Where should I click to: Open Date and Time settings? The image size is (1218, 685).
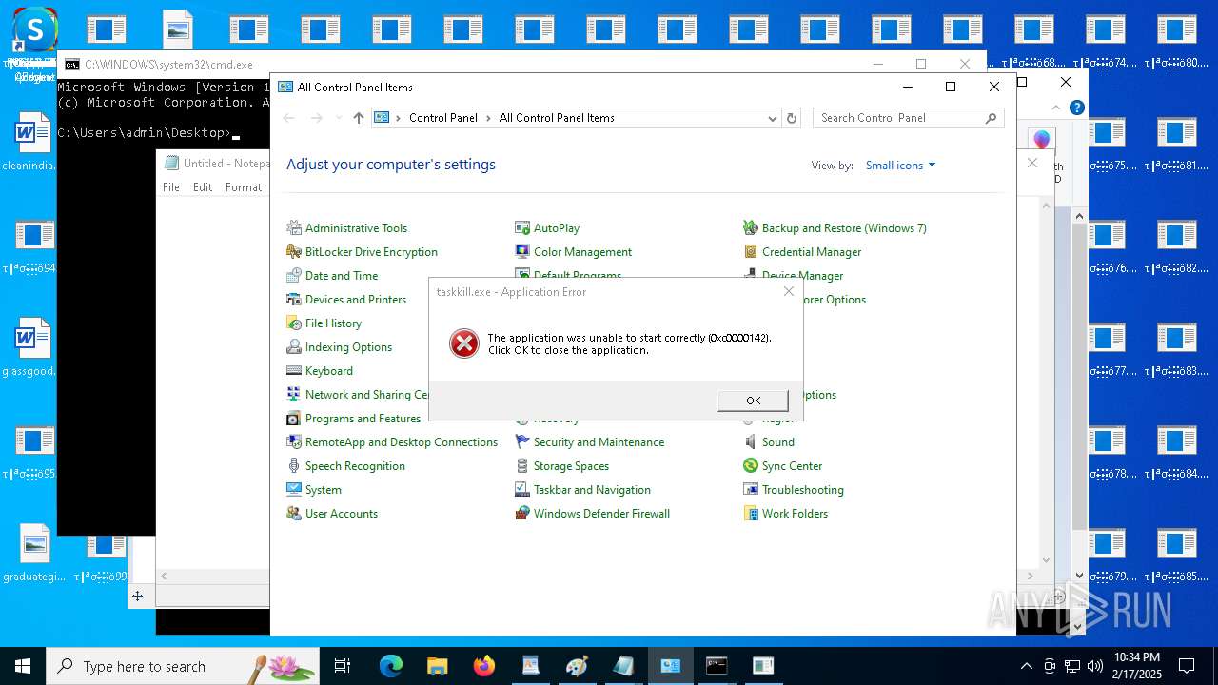point(342,276)
